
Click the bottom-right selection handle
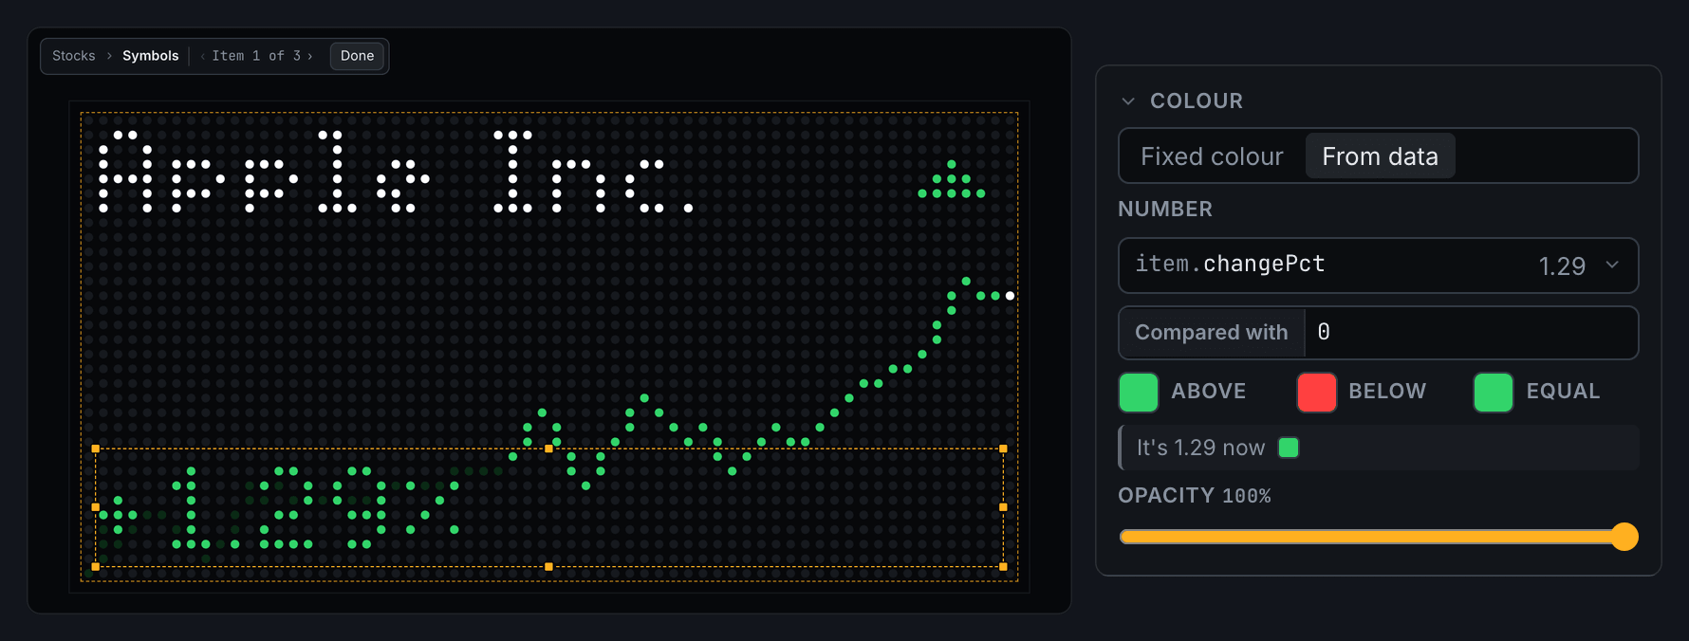click(x=1003, y=567)
